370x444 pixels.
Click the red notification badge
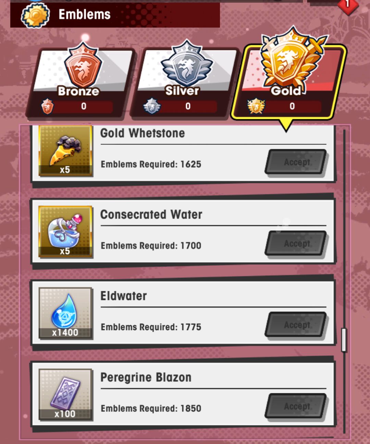point(348,5)
